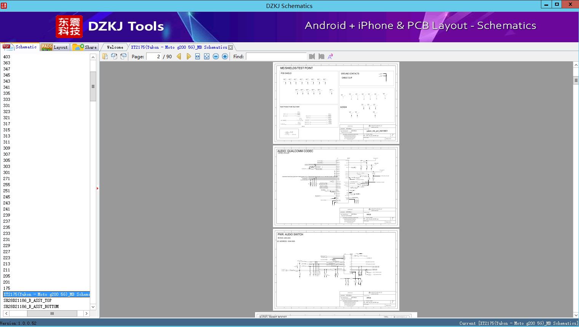The height and width of the screenshot is (327, 579).
Task: Select SR28D21186_B_ASSY_TOP in file list
Action: tap(27, 300)
